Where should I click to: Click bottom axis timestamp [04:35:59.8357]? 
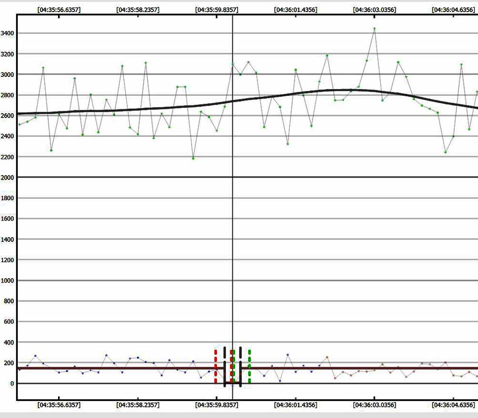217,405
